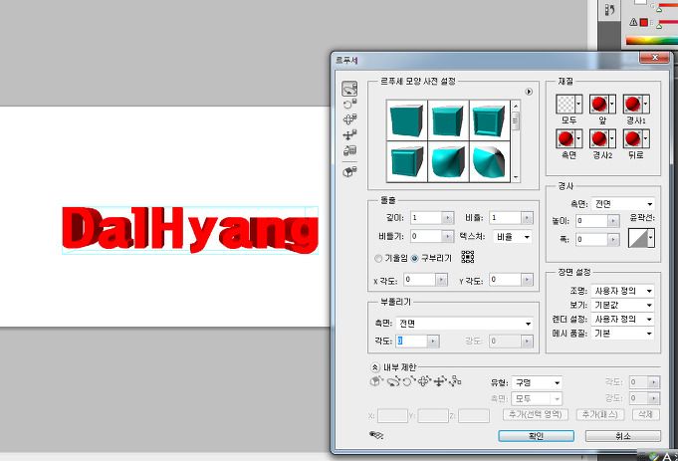The height and width of the screenshot is (461, 678).
Task: Open the 렌더 설정 dropdown
Action: 622,319
